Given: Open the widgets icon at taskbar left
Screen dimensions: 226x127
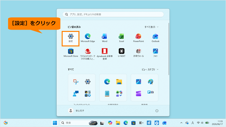Looking at the screenshot, I should (5, 123).
